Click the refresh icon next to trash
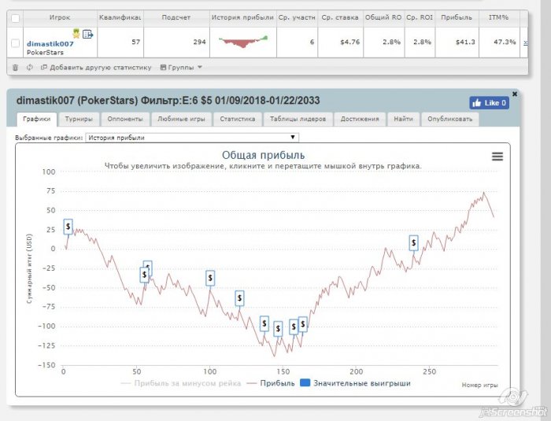The image size is (551, 421). [30, 67]
